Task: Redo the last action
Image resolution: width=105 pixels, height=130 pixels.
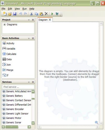Action: (x=26, y=14)
